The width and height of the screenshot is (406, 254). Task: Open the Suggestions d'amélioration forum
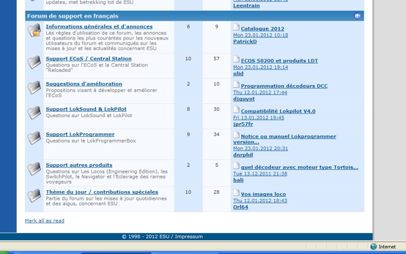tap(84, 84)
